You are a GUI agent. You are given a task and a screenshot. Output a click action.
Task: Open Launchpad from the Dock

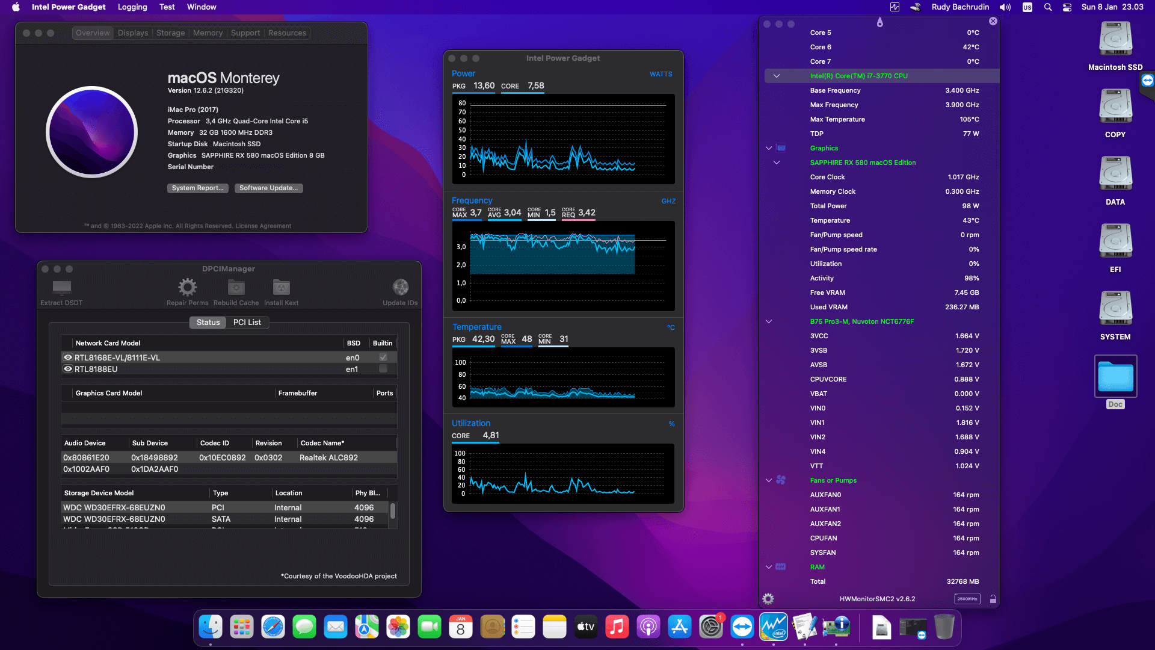[242, 627]
